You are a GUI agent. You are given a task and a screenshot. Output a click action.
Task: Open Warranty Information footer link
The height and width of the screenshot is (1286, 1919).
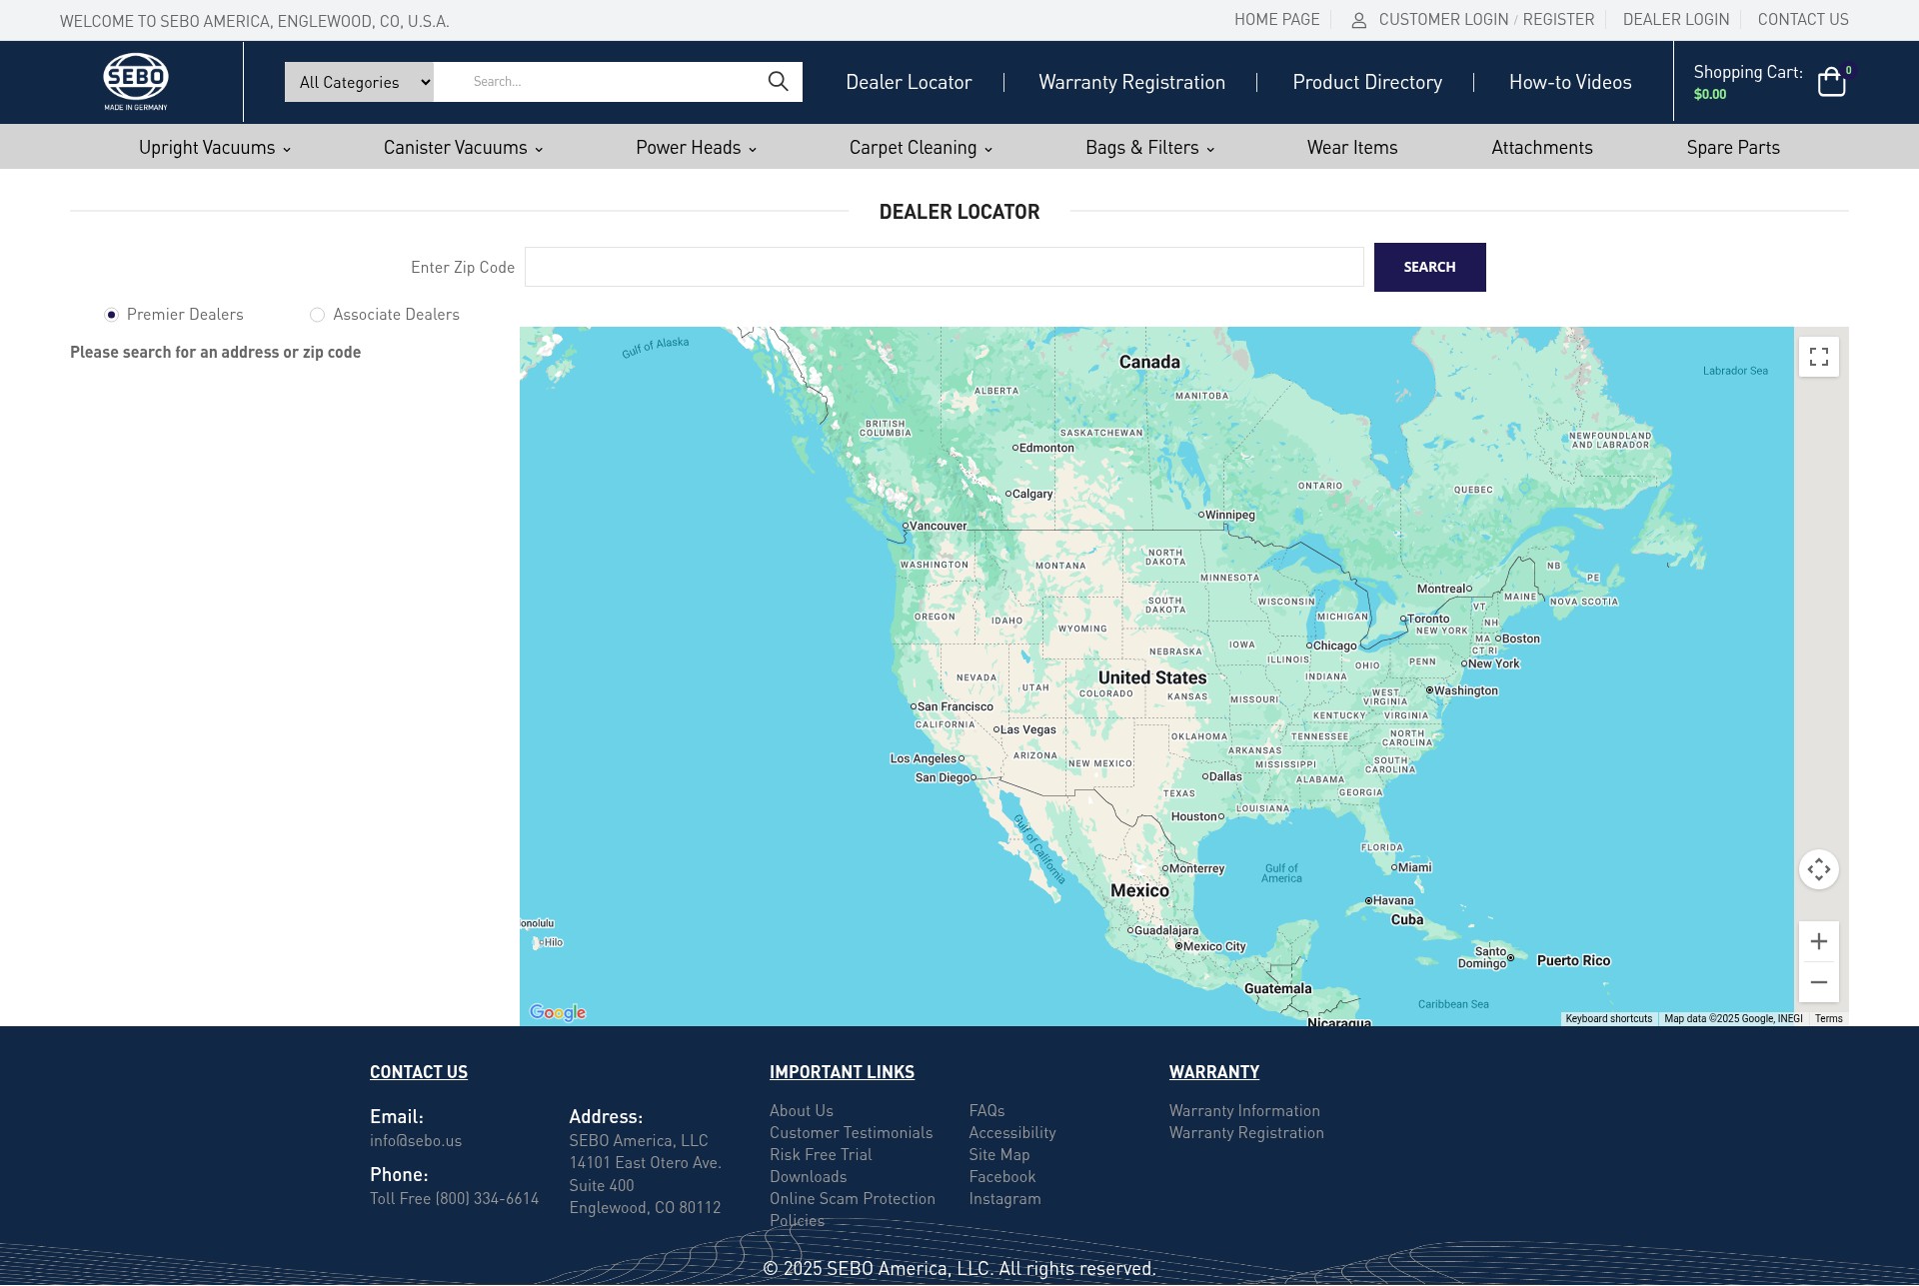(x=1244, y=1110)
